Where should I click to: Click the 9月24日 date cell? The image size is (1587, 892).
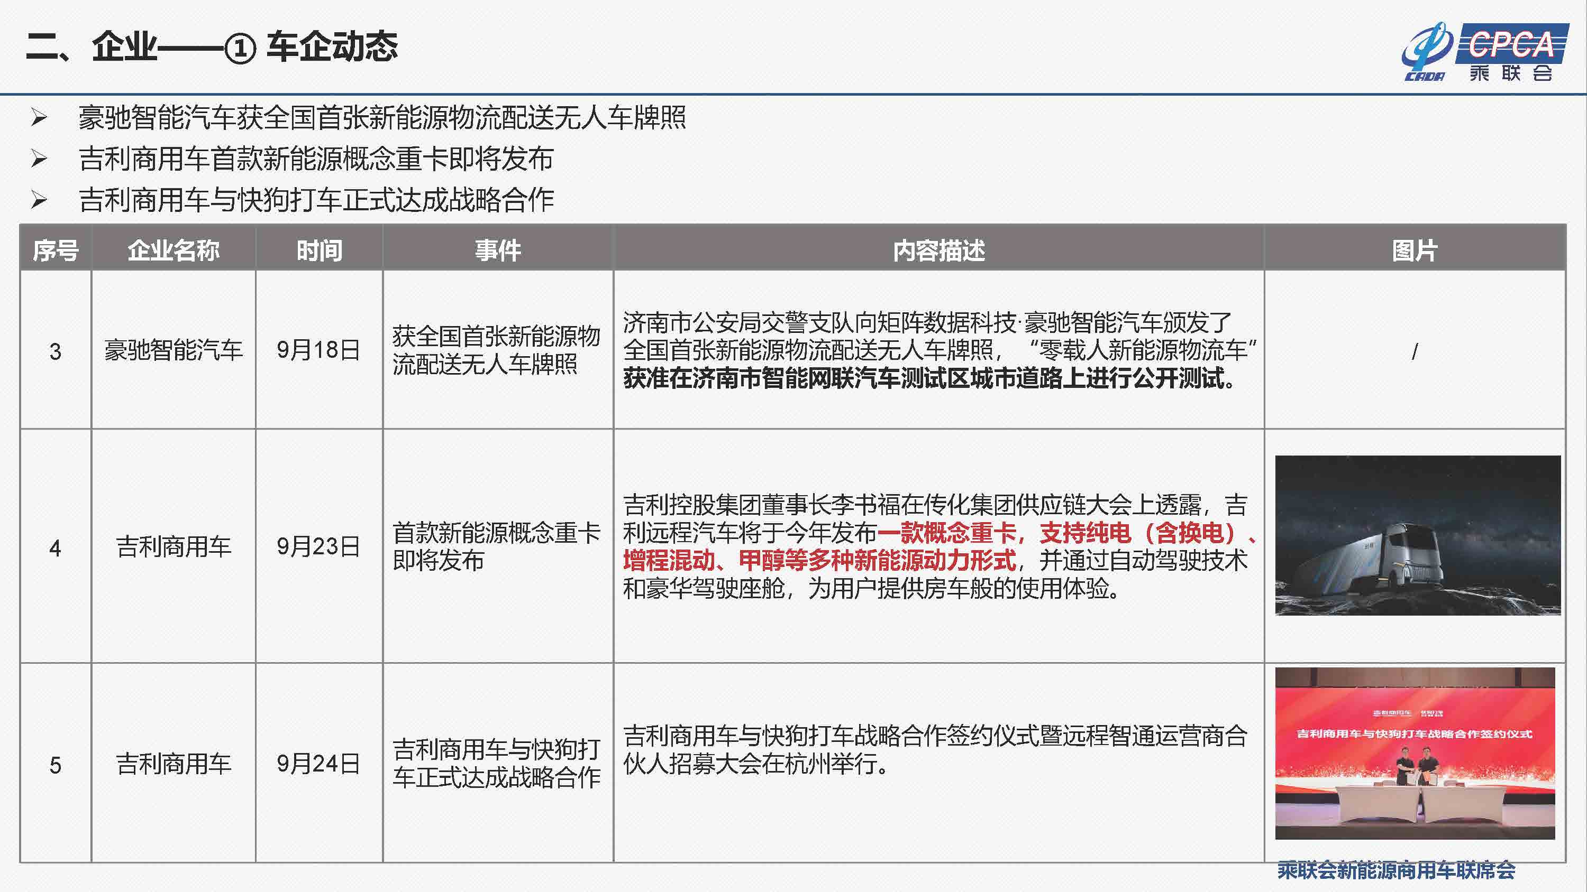(x=318, y=764)
